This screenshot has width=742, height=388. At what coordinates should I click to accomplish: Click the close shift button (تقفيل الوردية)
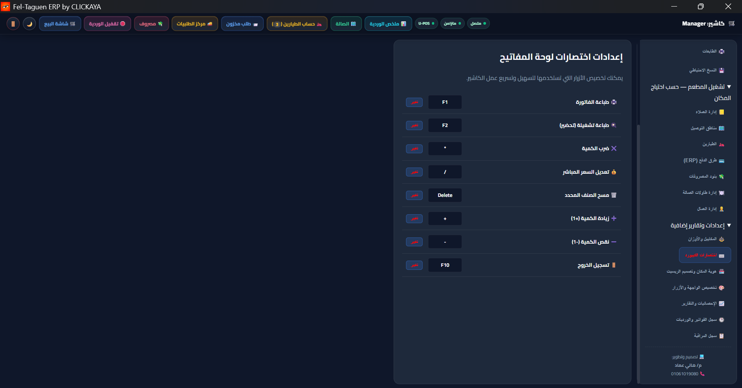coord(107,24)
